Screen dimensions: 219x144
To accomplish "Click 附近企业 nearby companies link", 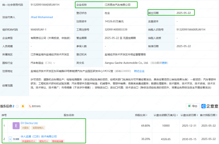I will [139, 71].
